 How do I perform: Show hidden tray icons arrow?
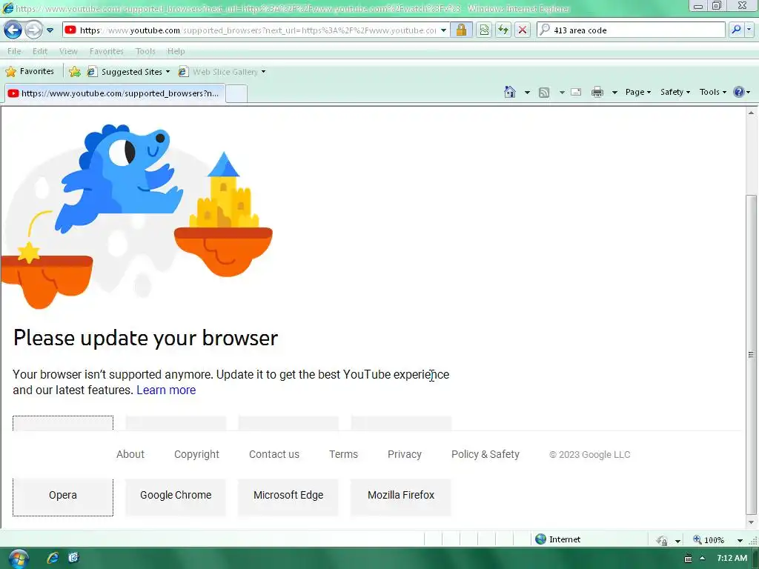(x=702, y=559)
